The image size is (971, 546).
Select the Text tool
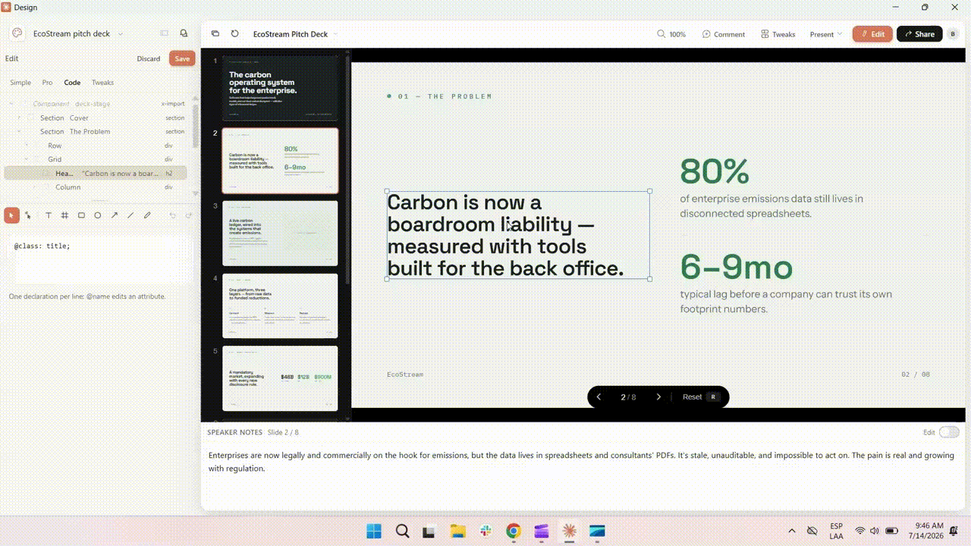point(49,215)
